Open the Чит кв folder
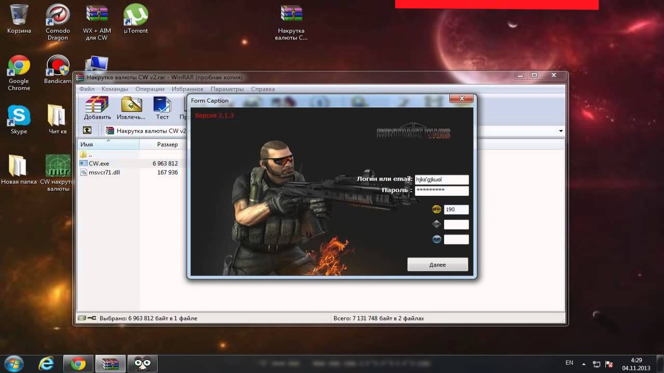Screen dimensions: 664x373 point(58,120)
